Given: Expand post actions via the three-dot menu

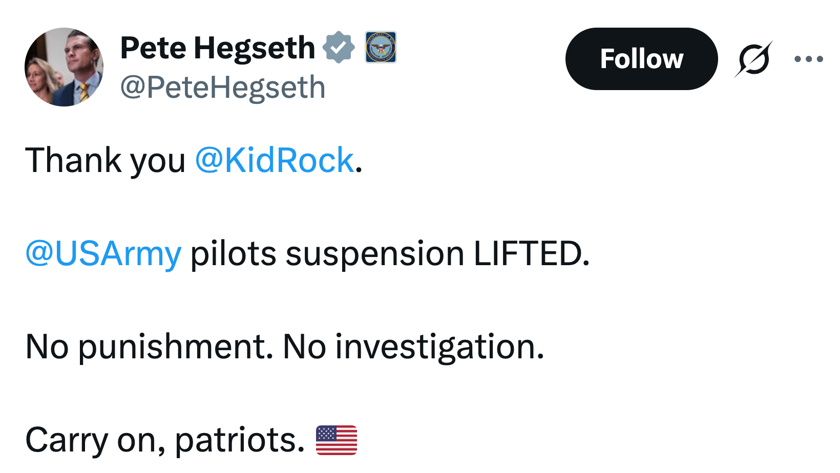Looking at the screenshot, I should coord(807,58).
